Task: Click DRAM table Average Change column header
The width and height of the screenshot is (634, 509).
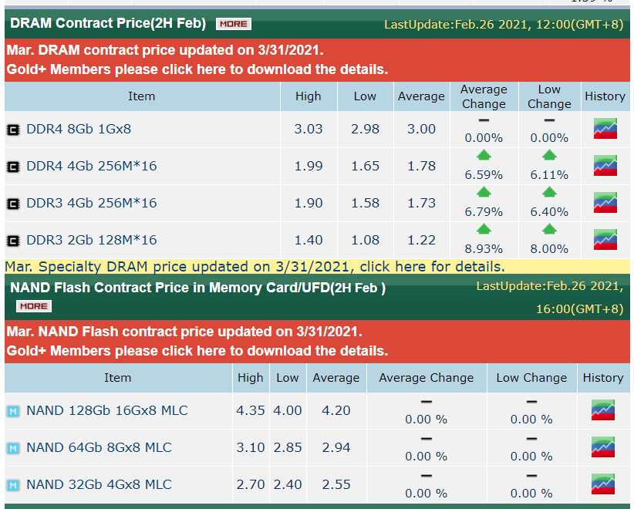Action: click(x=484, y=96)
